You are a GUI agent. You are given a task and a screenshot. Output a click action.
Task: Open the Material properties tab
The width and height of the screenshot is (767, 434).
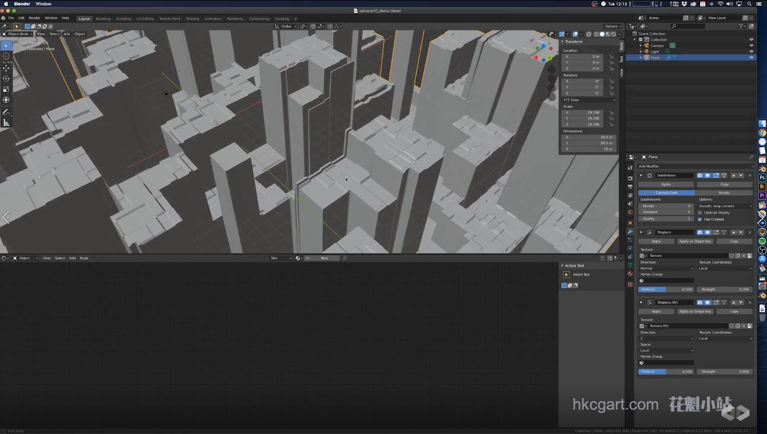(x=630, y=274)
